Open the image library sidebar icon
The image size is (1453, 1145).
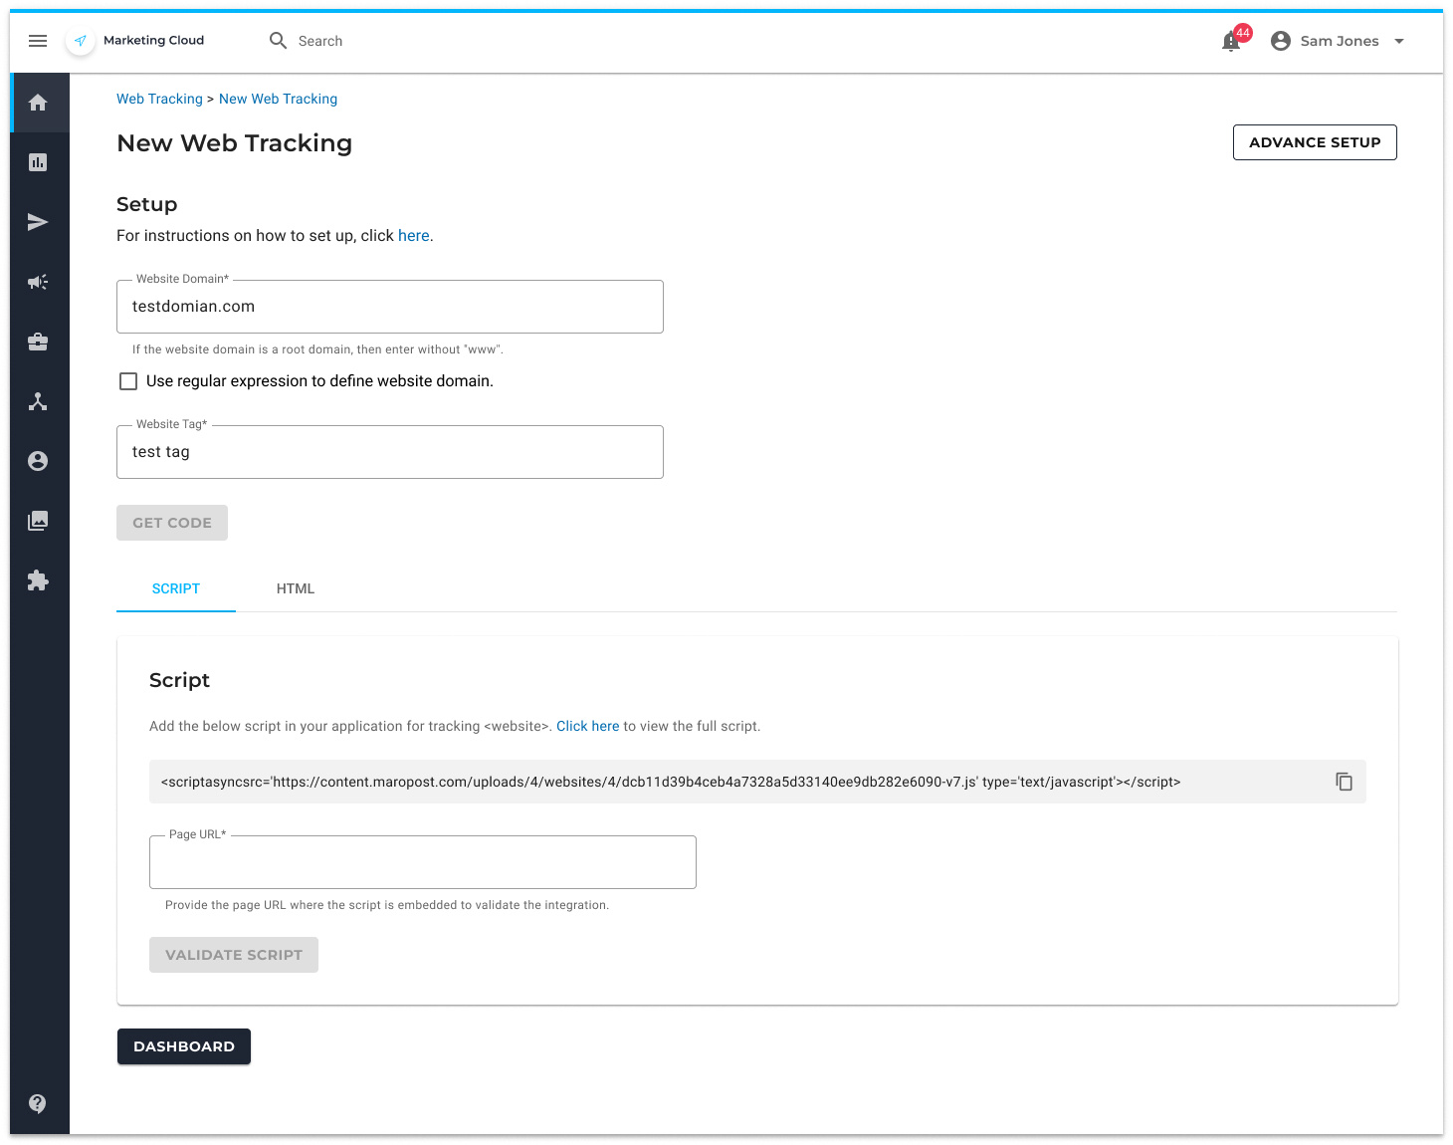pyautogui.click(x=38, y=521)
